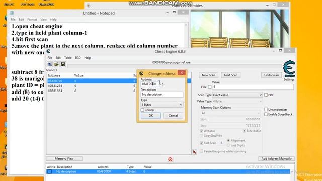Image resolution: width=322 pixels, height=181 pixels.
Task: Open Cheat Engine Table menu
Action: 68,58
